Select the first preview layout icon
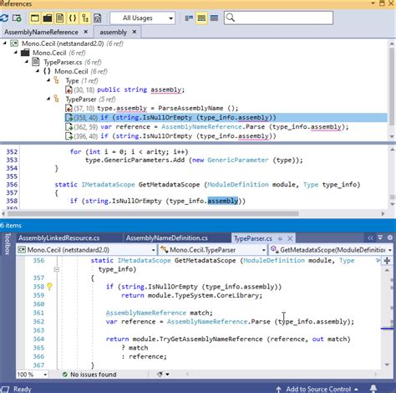 [x=189, y=18]
